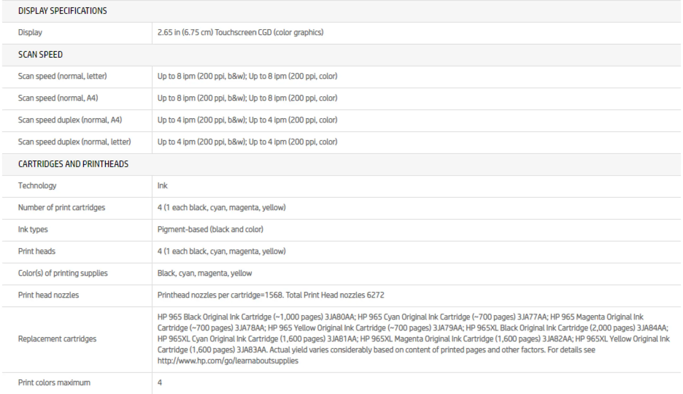Click the hp.com learnaboutsupplies URL

[x=228, y=361]
